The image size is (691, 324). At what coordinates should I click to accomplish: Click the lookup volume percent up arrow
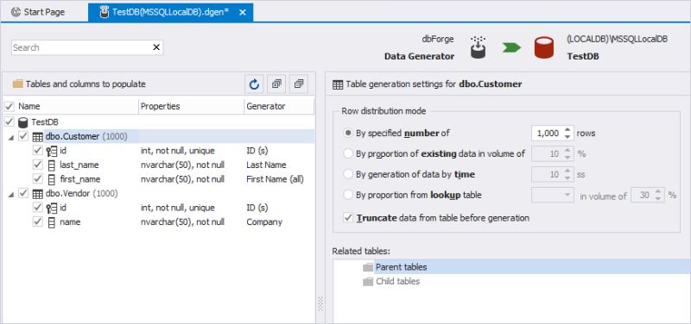658,191
